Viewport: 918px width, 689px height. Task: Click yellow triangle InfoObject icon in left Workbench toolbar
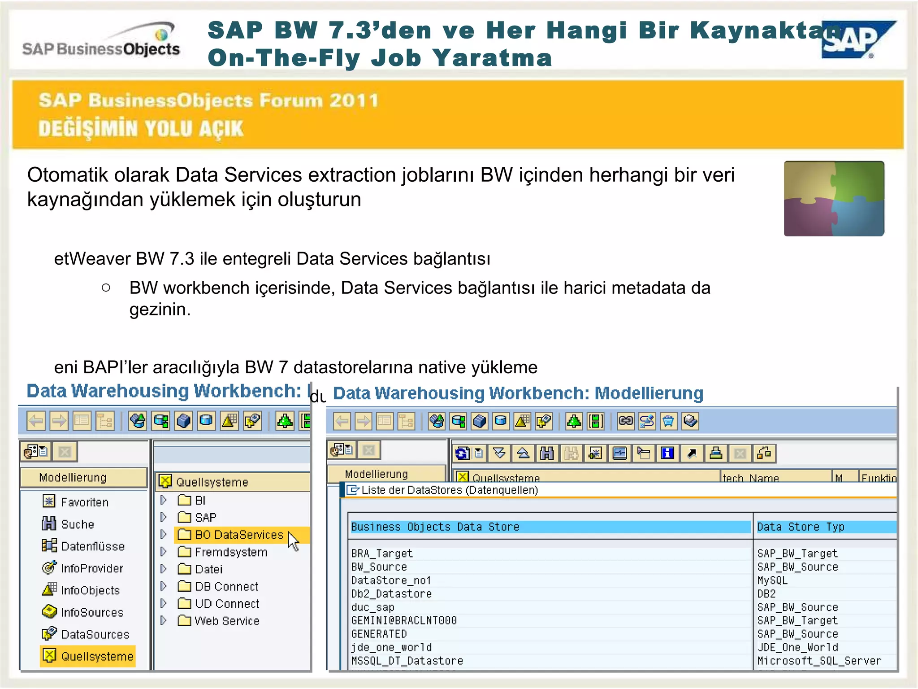pyautogui.click(x=229, y=421)
